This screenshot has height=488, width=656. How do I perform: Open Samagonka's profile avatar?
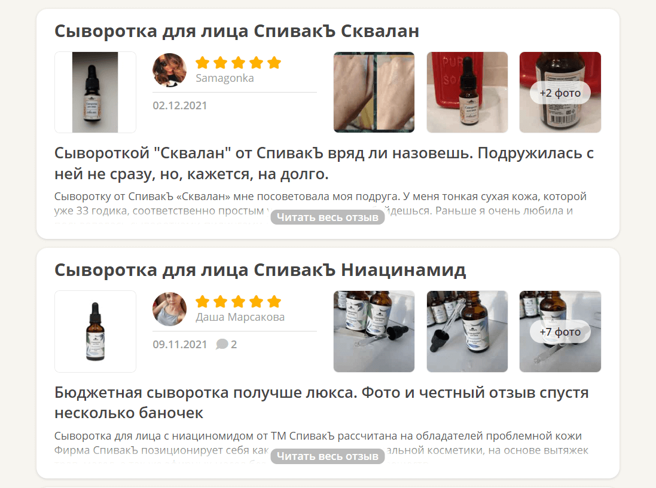169,70
